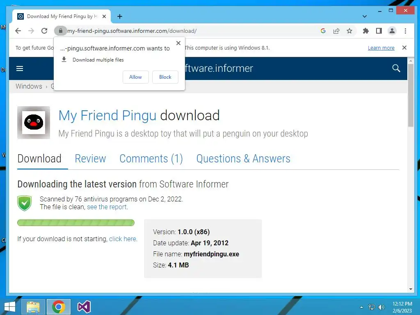Close the My Friend Pingu tab

[104, 16]
